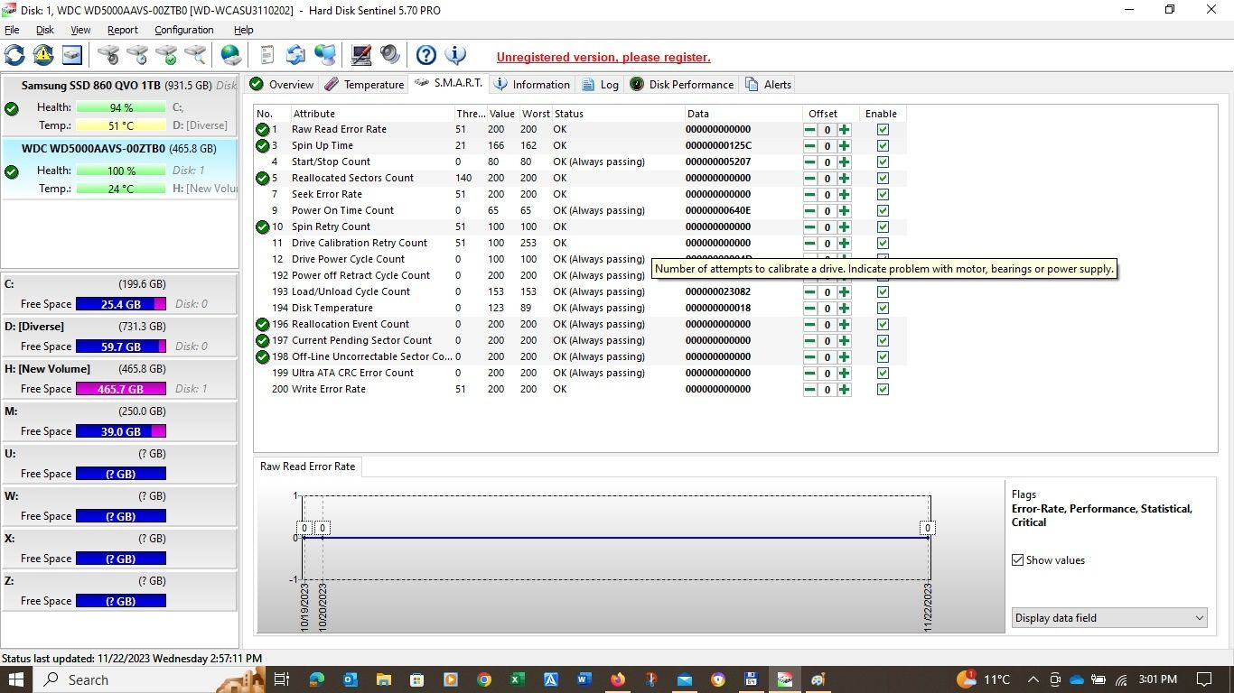Select the Samsung SSD 860 QVO 1TB disk
Screen dimensions: 1234x693
pos(120,106)
